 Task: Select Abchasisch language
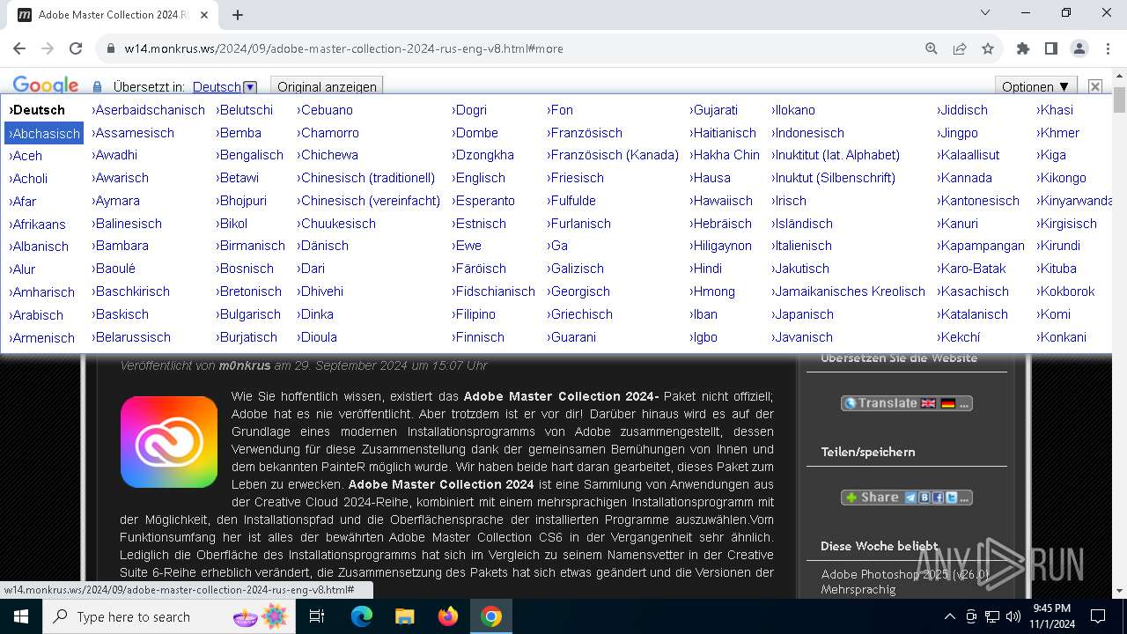pyautogui.click(x=44, y=133)
